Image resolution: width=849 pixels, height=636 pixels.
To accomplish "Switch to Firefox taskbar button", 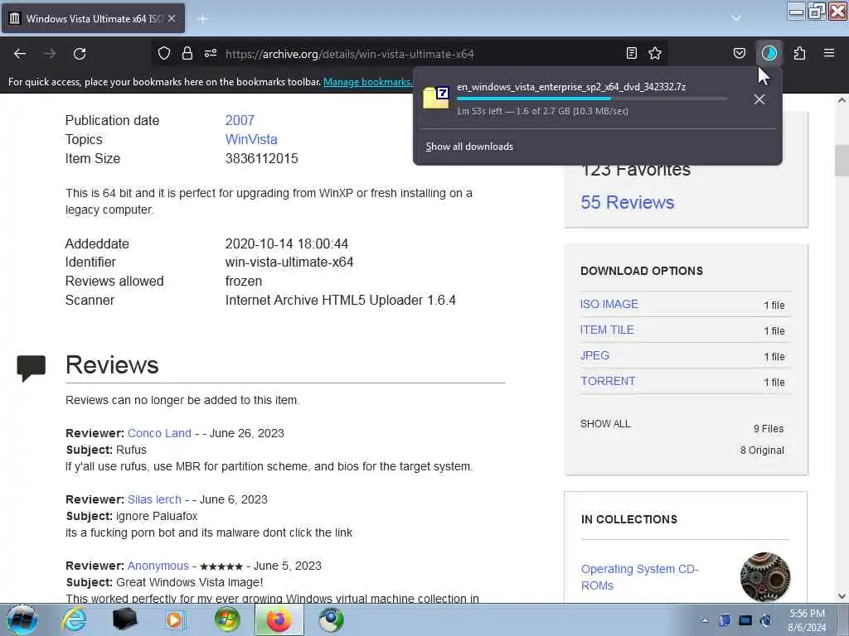I will point(279,619).
